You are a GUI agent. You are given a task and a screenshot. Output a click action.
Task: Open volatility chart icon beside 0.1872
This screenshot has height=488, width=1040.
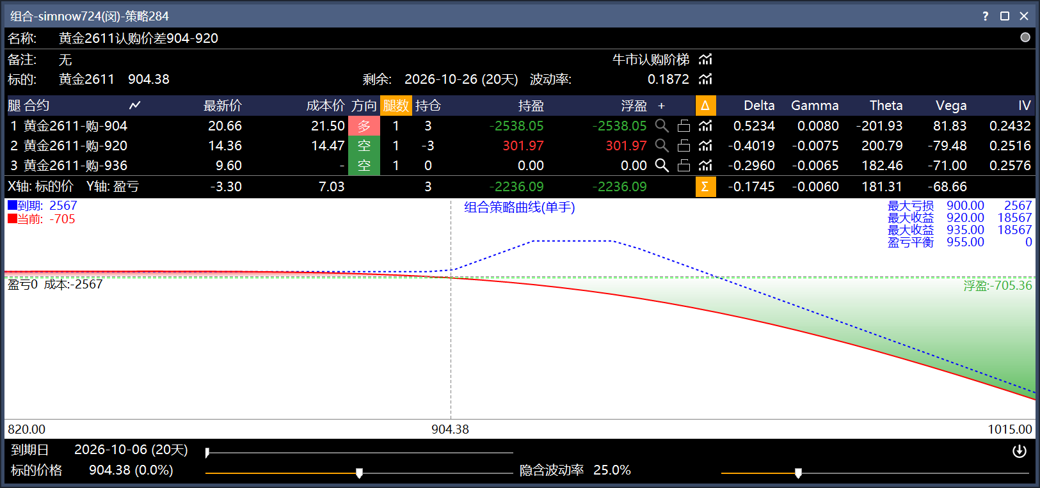click(x=705, y=79)
